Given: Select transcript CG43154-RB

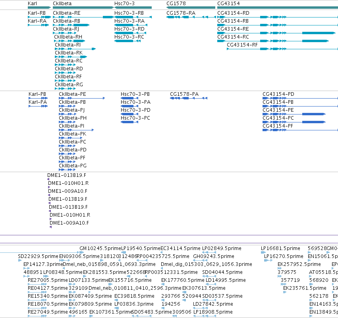Looking at the screenshot, I should coord(233,21).
